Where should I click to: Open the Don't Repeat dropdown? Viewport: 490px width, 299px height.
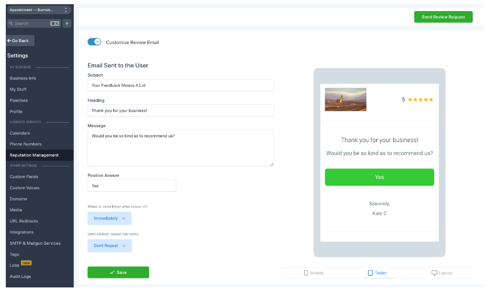click(x=109, y=245)
